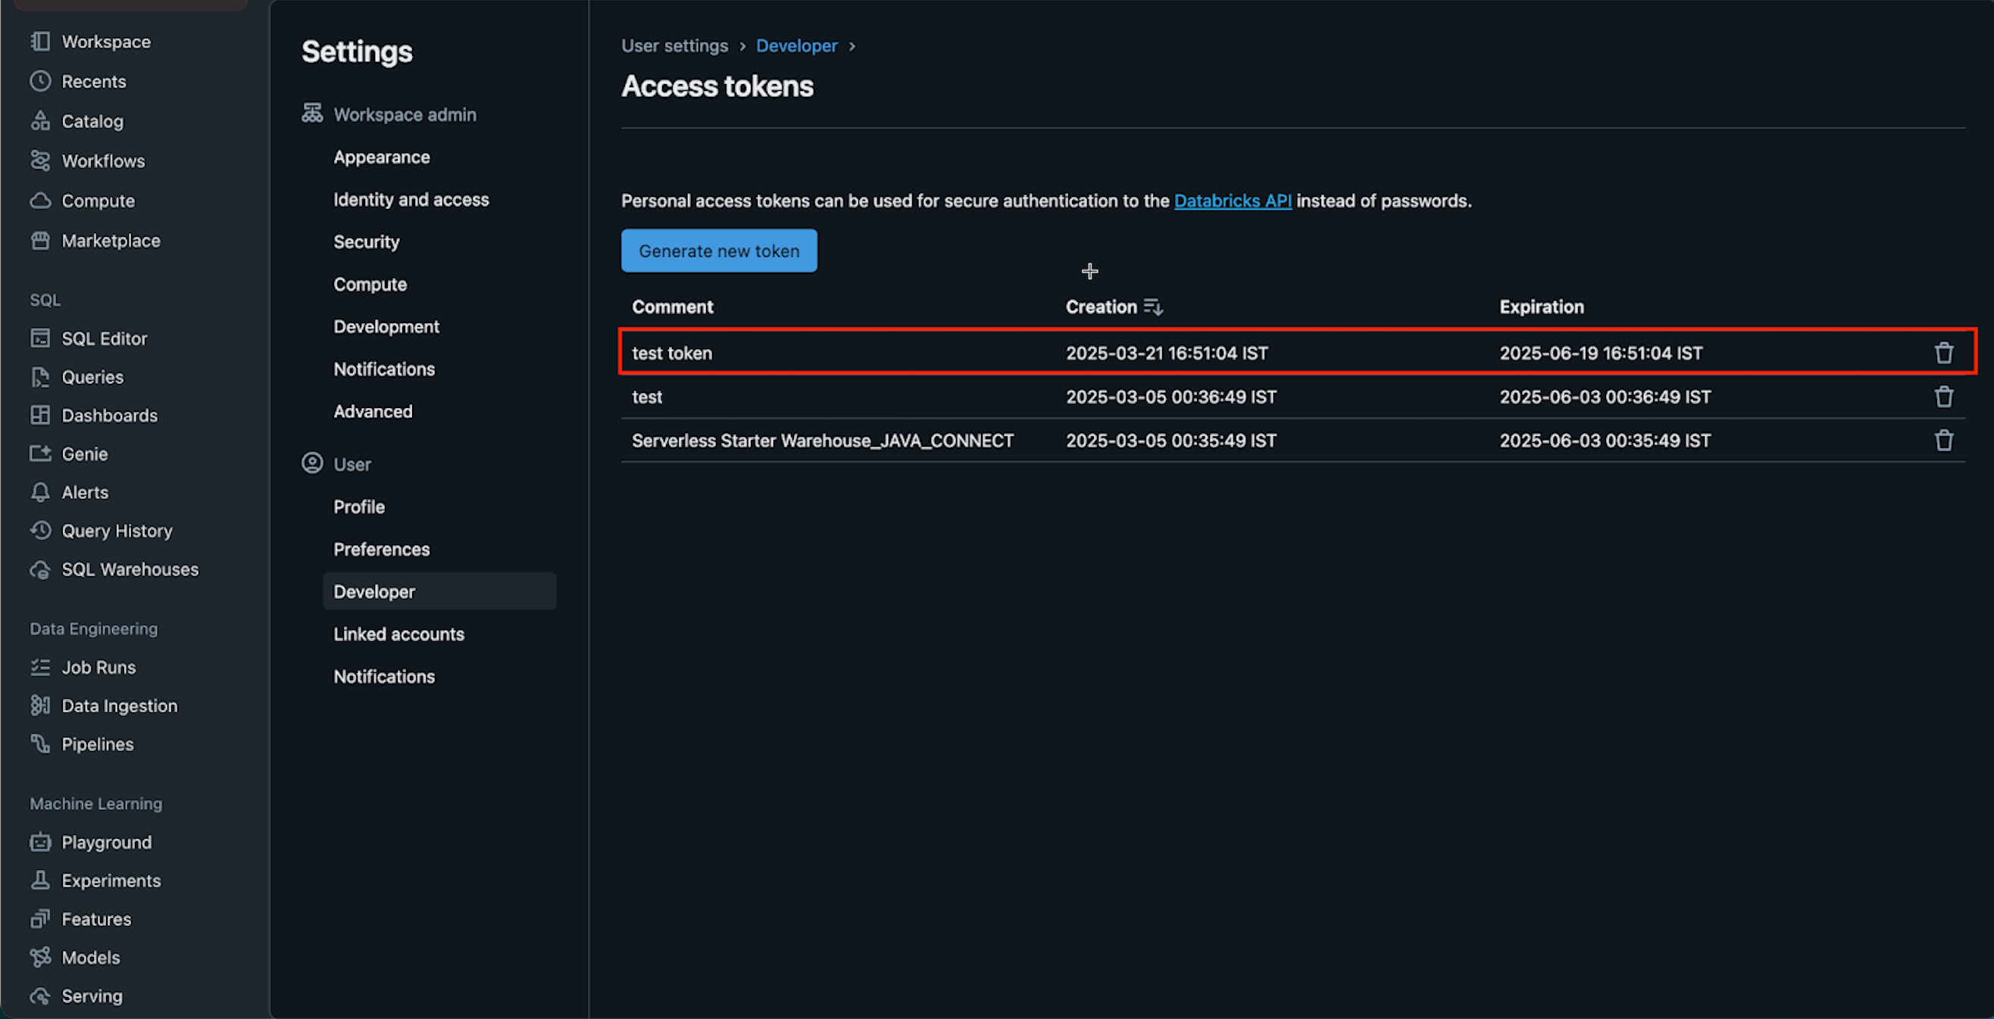Image resolution: width=1994 pixels, height=1019 pixels.
Task: Click the 'test token' comment cell
Action: click(672, 354)
